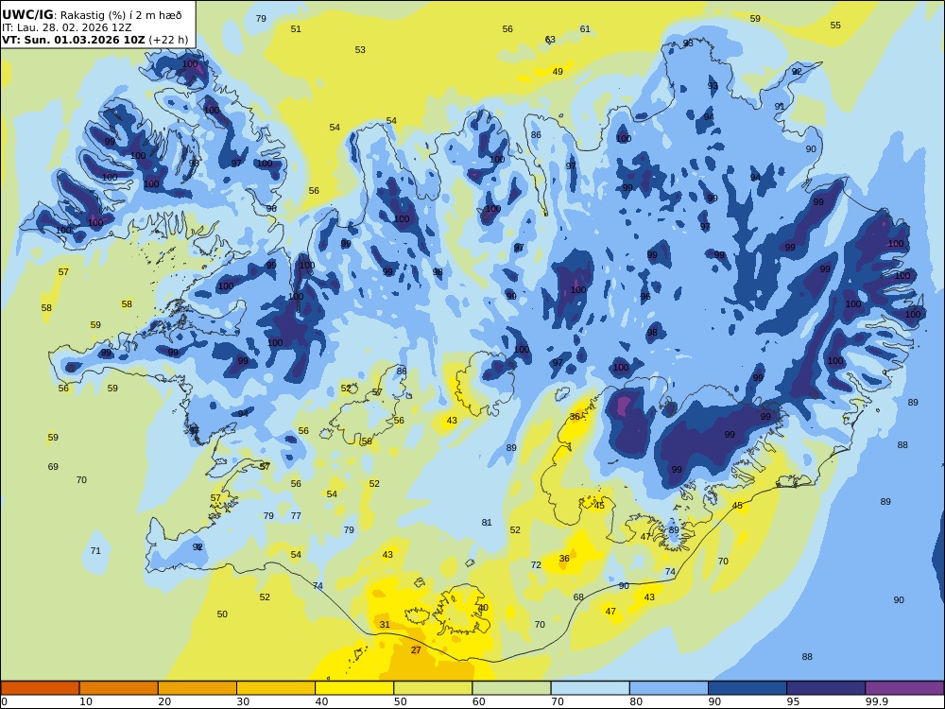Click the humidity value '49' on the north sea
The width and height of the screenshot is (945, 709).
coord(558,72)
